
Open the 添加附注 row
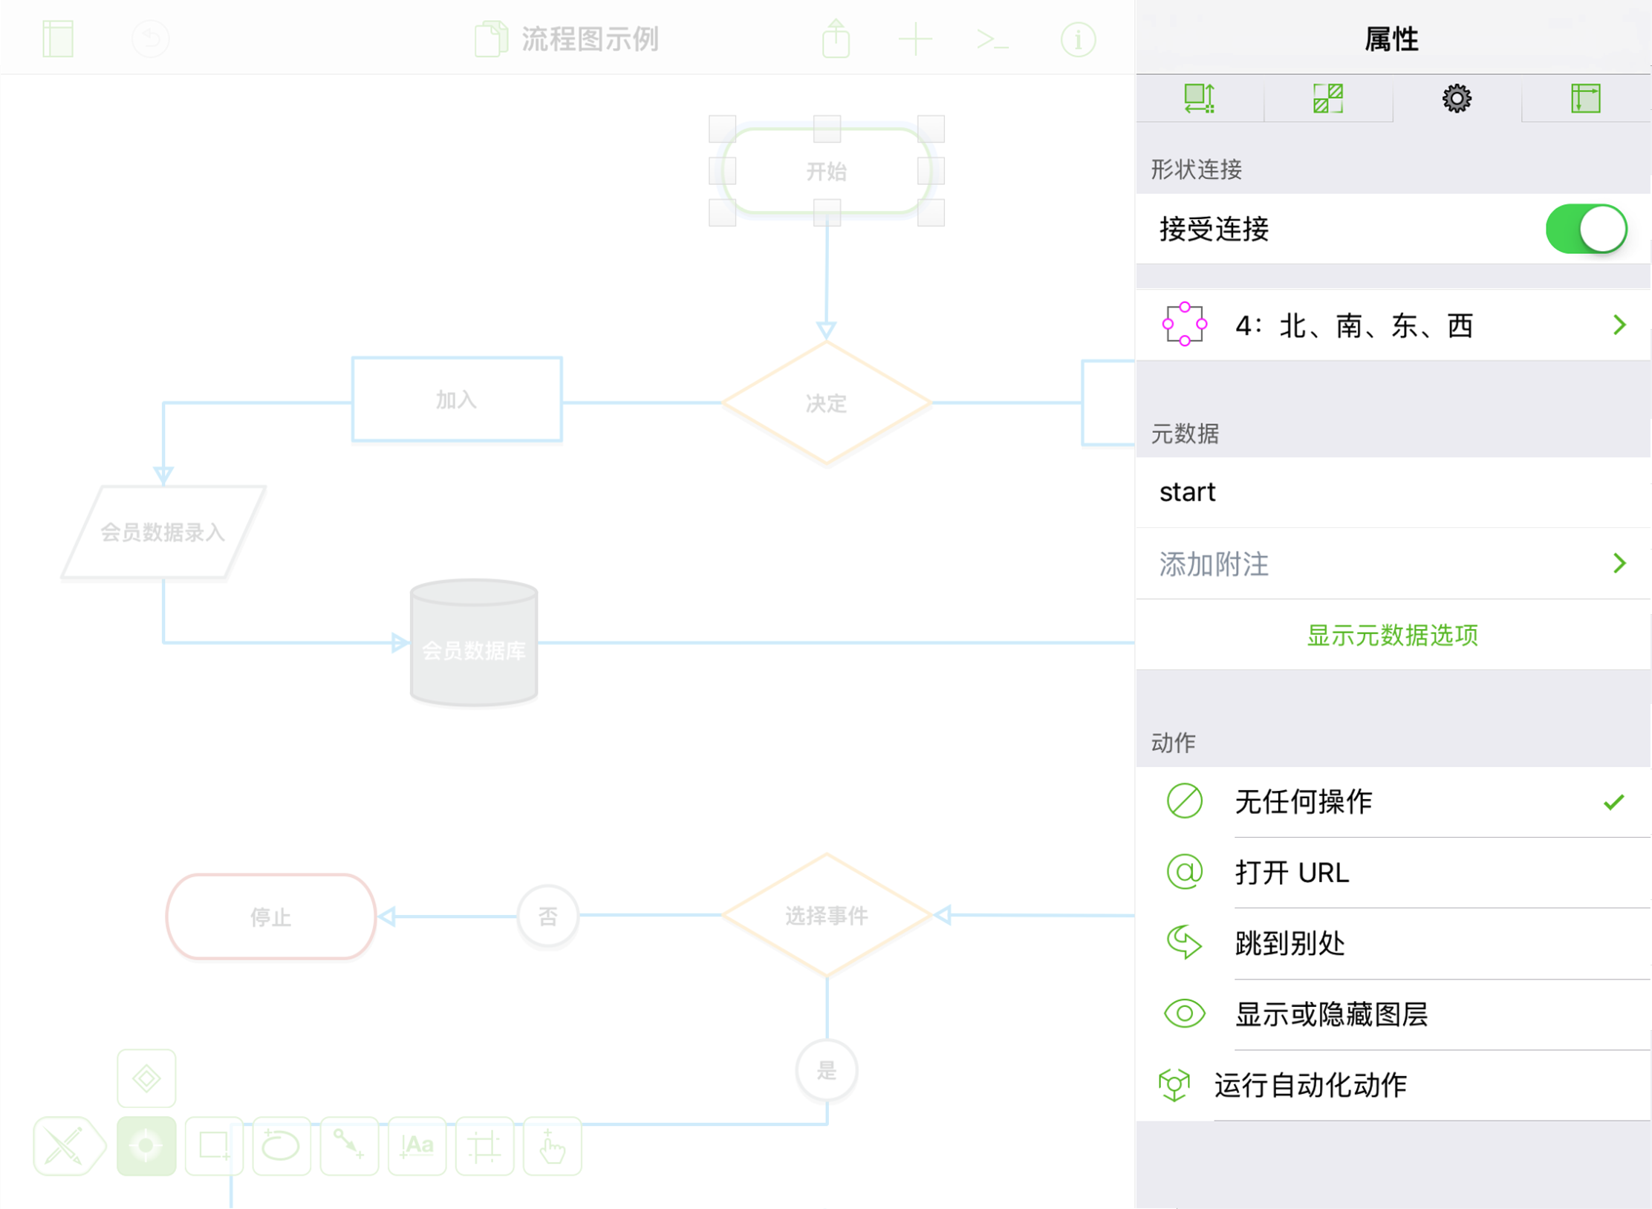(1393, 564)
